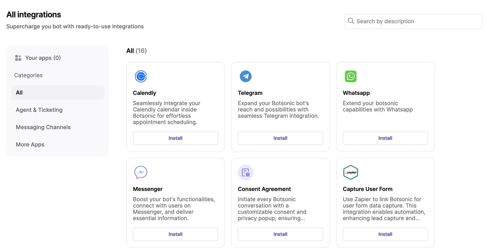Install the Telegram integration
The width and height of the screenshot is (486, 252).
point(280,138)
